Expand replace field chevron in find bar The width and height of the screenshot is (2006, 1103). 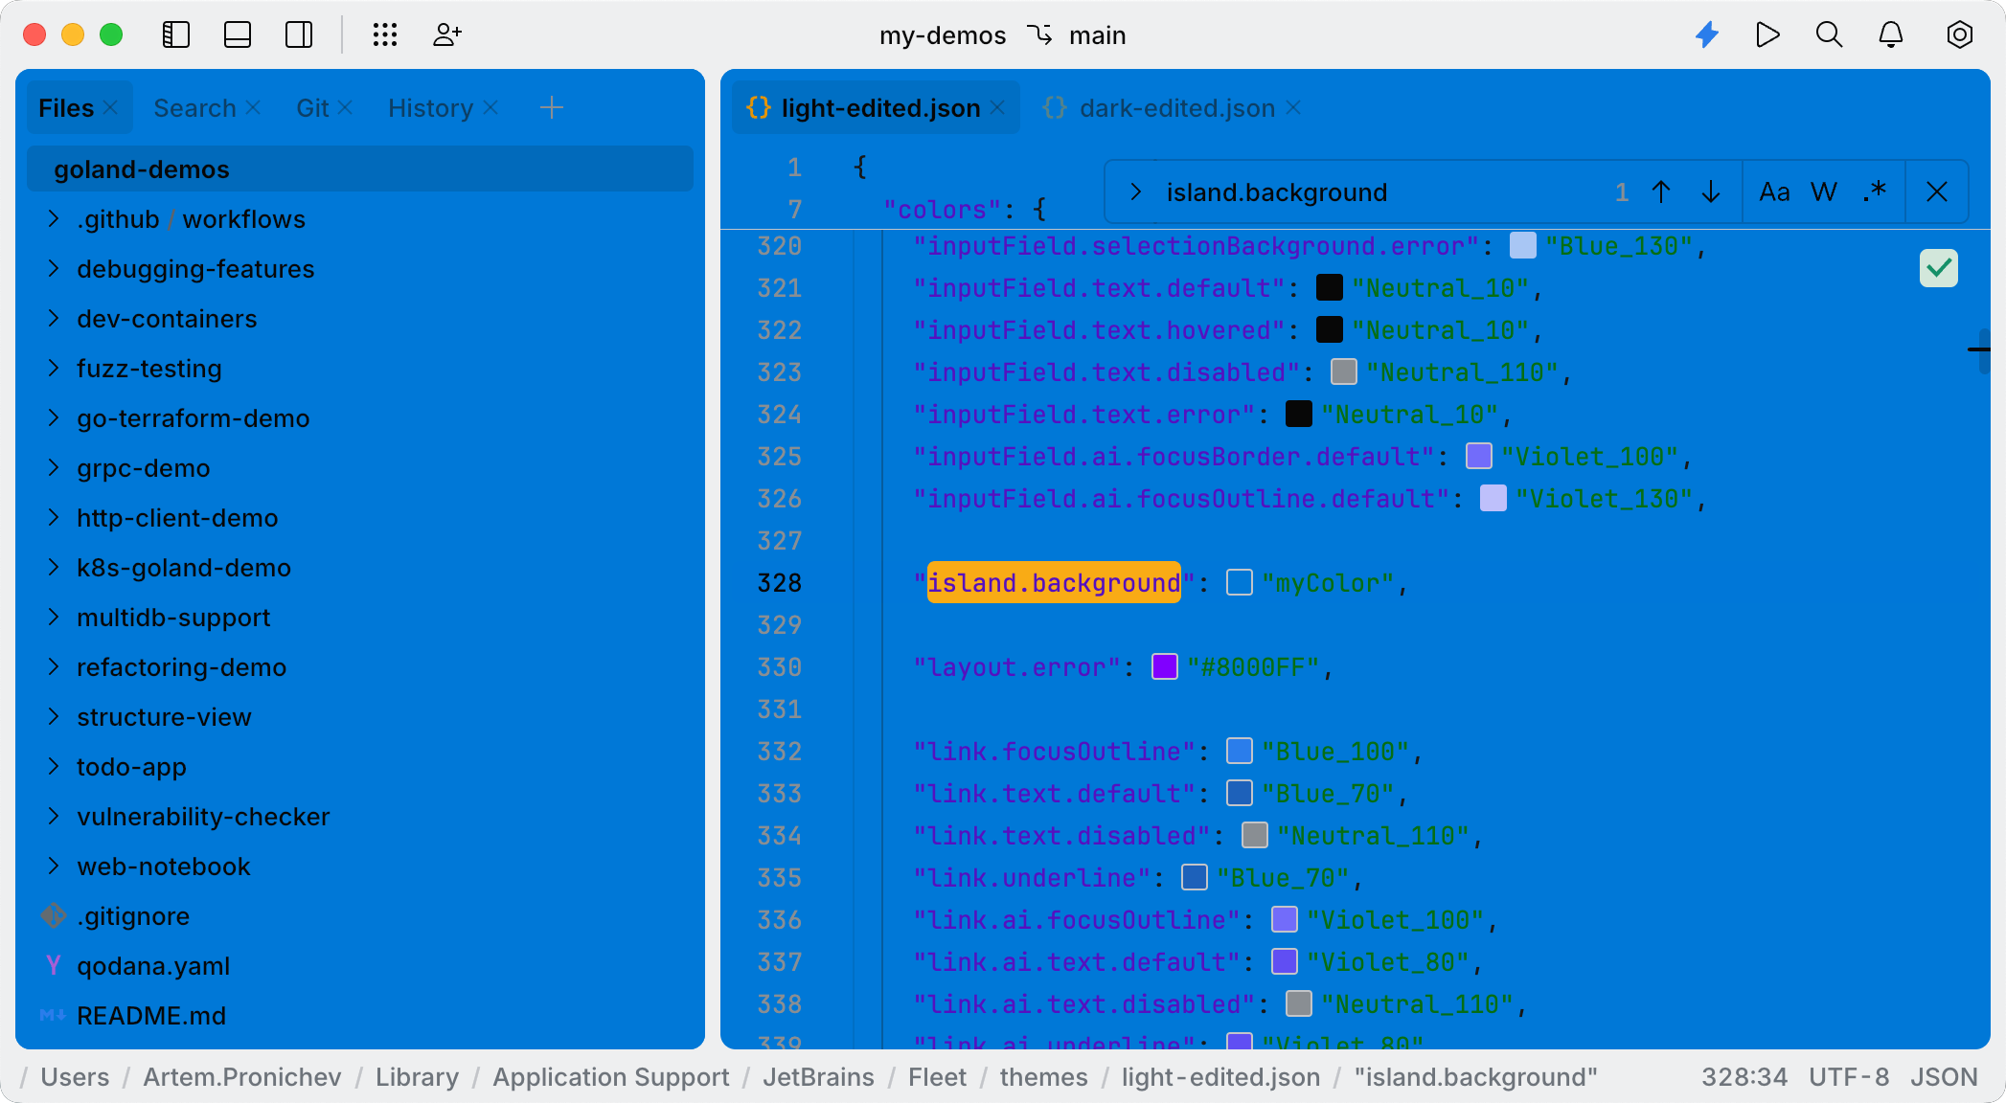1136,192
